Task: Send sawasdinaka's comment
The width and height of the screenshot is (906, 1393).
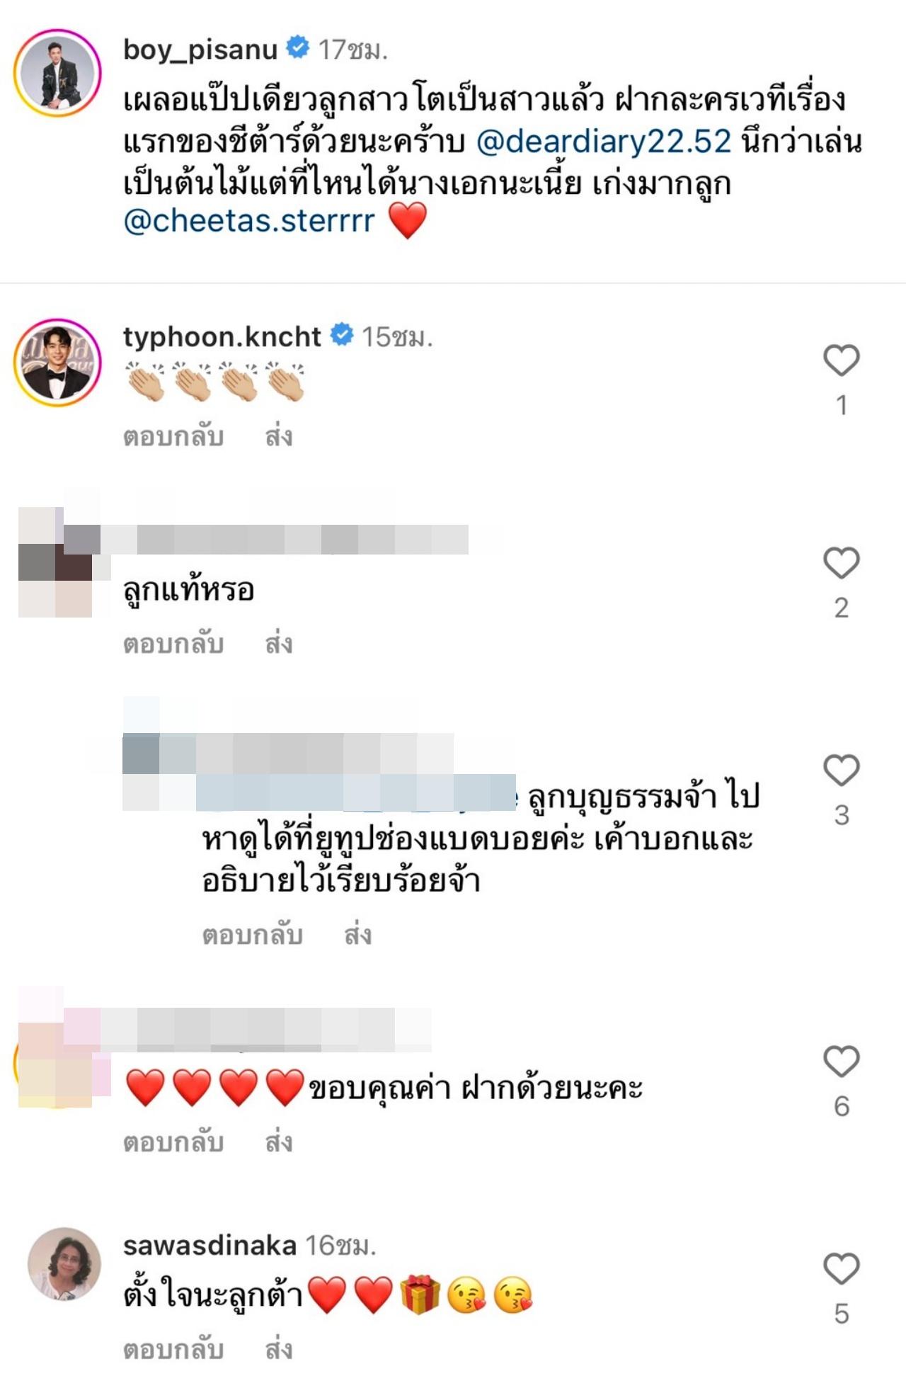Action: (279, 1350)
